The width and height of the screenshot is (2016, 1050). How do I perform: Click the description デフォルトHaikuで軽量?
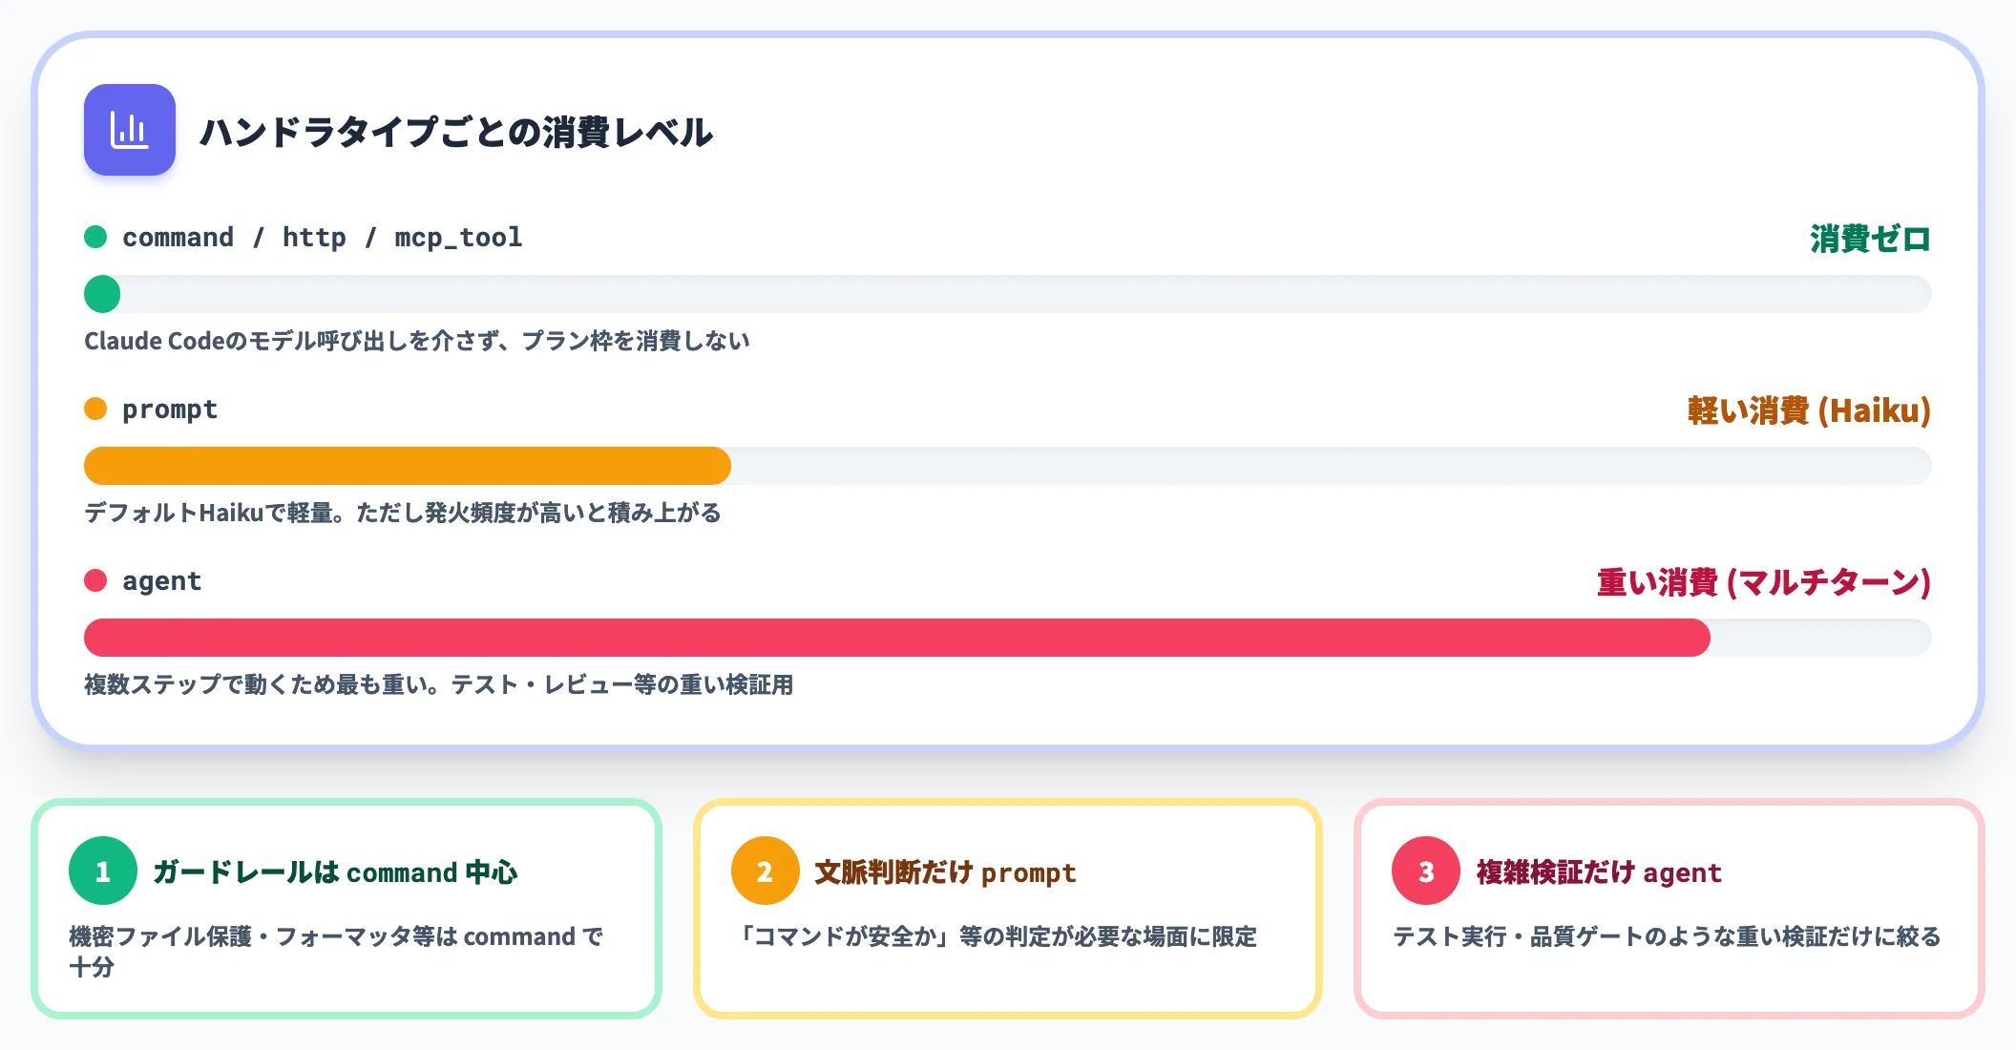208,513
